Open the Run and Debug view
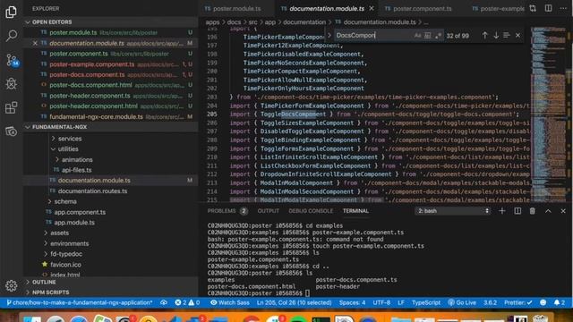The height and width of the screenshot is (322, 573). (12, 83)
